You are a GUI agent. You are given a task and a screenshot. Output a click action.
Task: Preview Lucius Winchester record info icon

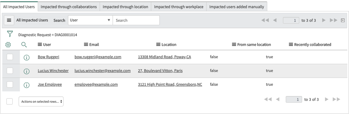pos(26,71)
